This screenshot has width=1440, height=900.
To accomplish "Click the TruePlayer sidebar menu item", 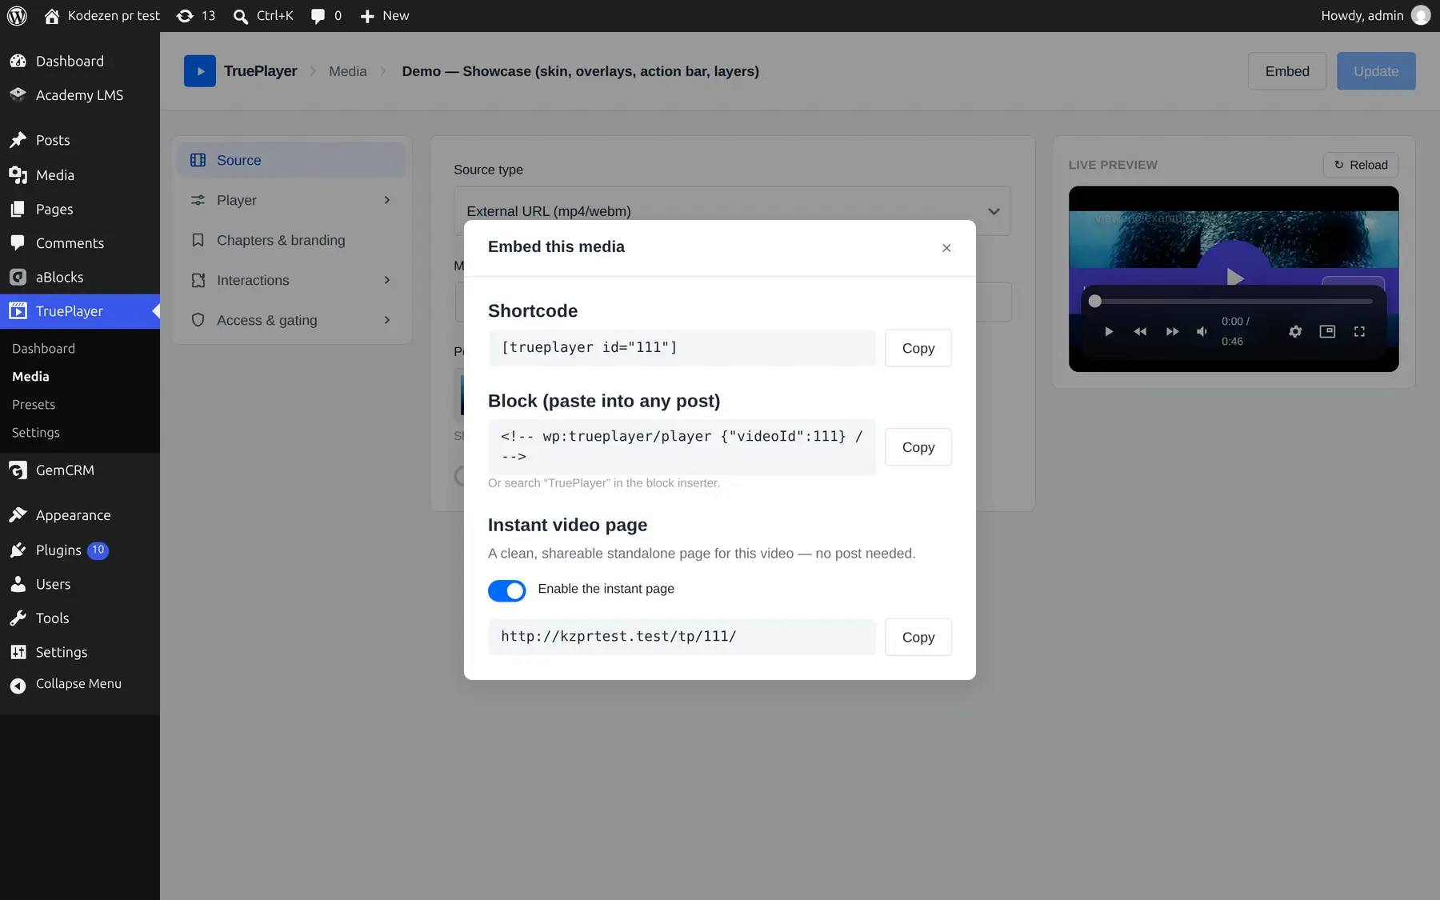I will (x=80, y=311).
